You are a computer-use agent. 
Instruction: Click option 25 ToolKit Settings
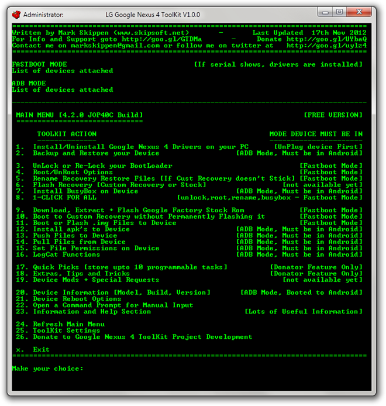tap(58, 331)
